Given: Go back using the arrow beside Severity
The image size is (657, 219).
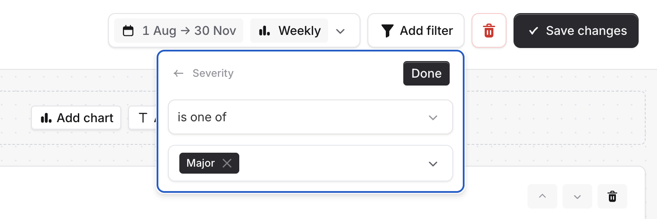Looking at the screenshot, I should (x=178, y=73).
